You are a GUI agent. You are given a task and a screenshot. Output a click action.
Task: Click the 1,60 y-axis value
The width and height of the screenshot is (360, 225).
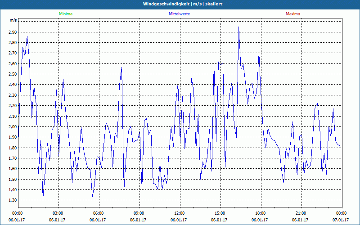coord(13,169)
